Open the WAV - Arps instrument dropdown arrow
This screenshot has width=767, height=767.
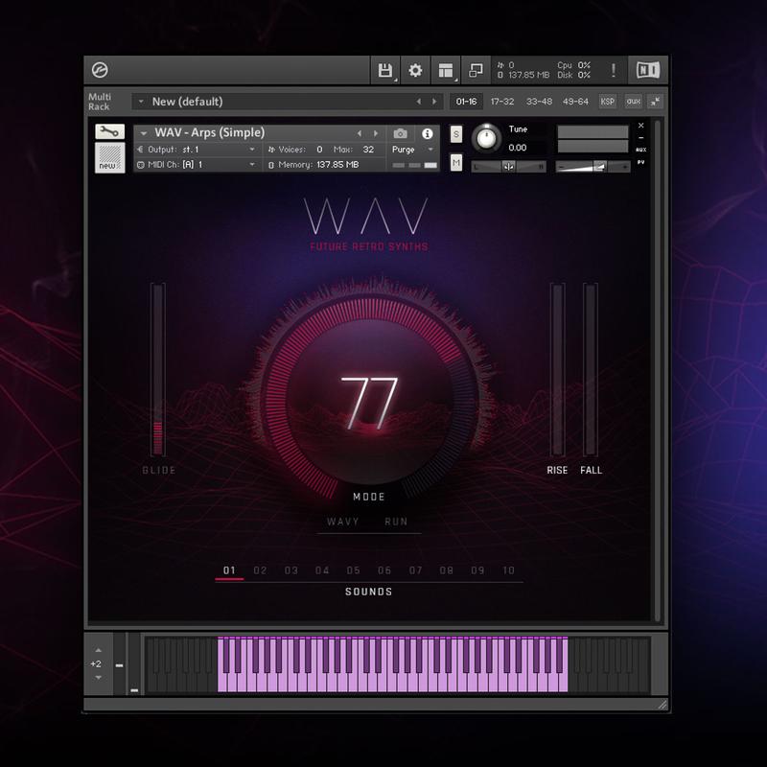point(143,133)
